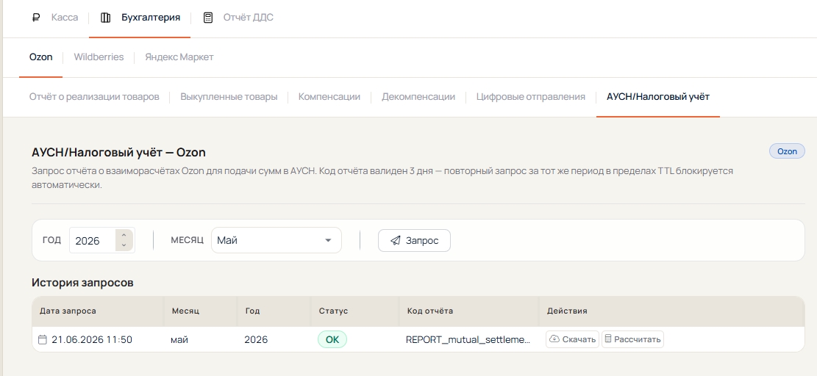Click the calculator icon on Рассчитать
The image size is (817, 376).
coord(608,339)
